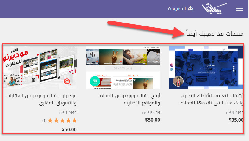Open the آرتيفا product title link

tap(212, 99)
